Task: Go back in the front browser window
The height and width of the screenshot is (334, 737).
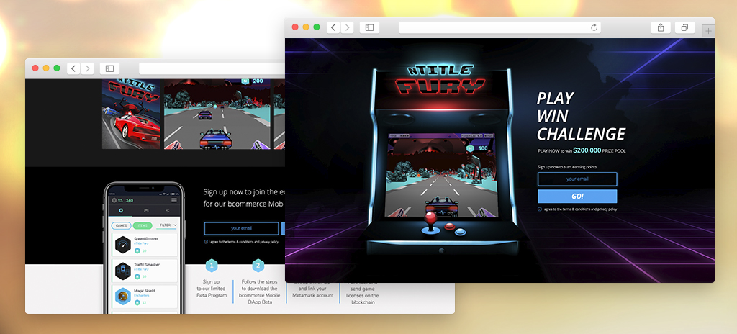Action: (333, 27)
